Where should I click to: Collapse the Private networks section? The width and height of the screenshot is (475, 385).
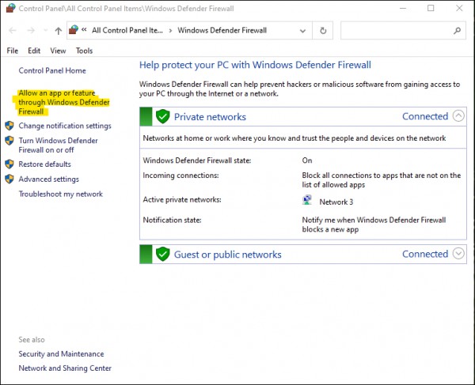458,116
